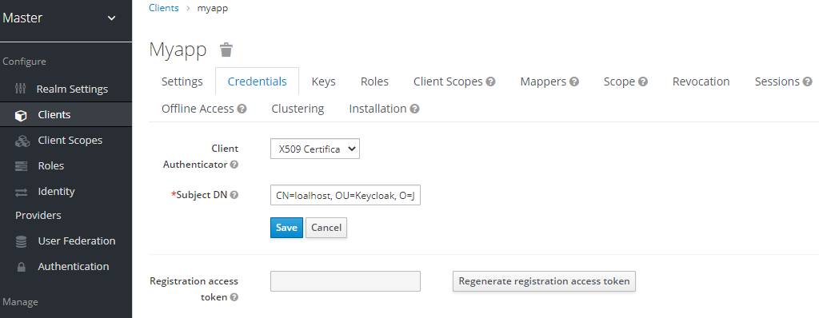The height and width of the screenshot is (318, 819).
Task: Cancel the credential changes
Action: tap(326, 228)
